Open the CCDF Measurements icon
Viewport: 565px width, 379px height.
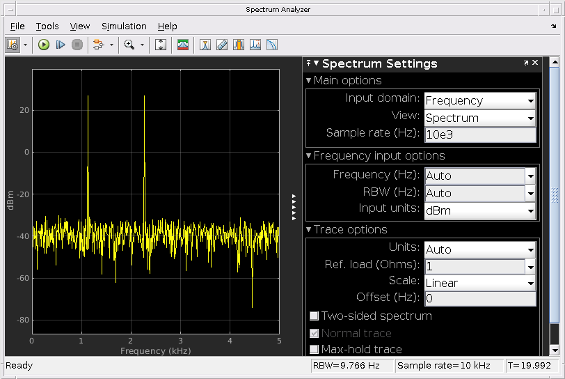click(272, 45)
